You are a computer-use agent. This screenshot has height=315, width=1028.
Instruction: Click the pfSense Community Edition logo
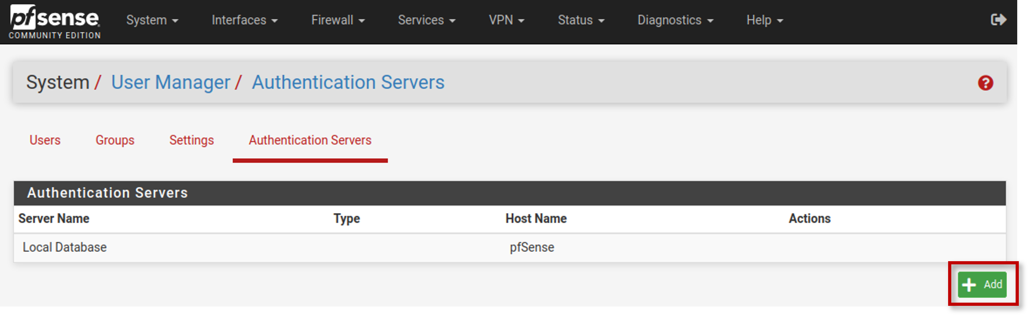(x=55, y=22)
